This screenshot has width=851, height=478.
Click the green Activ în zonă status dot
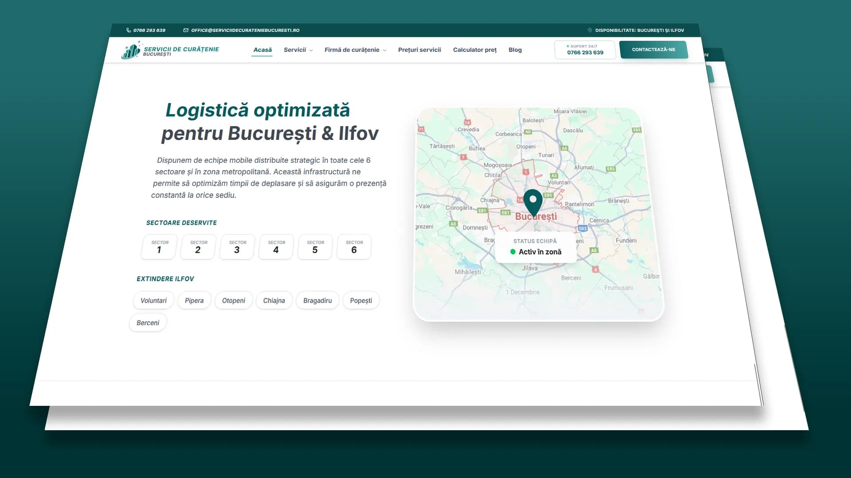513,252
